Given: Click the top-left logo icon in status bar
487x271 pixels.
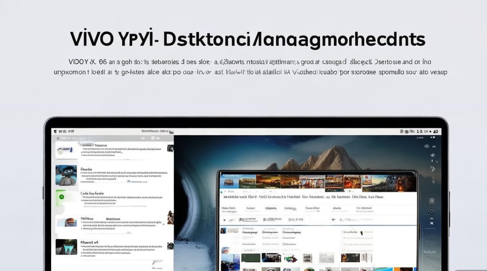Looking at the screenshot, I should [55, 132].
